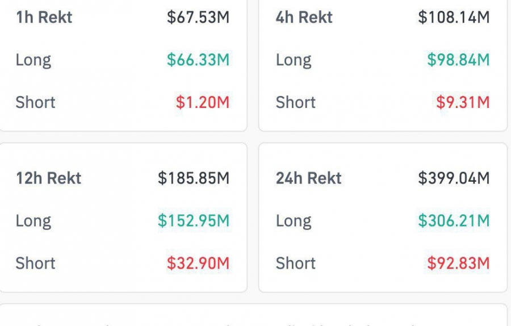Click the 4h long amount $98.84M
This screenshot has height=326, width=511.
(458, 60)
